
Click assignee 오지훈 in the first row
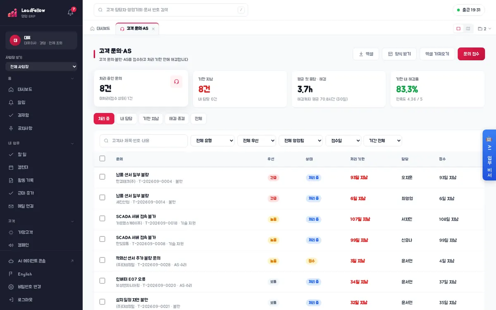407,177
